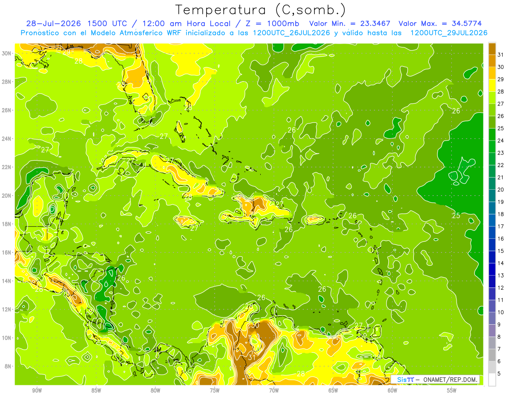512x396 pixels.
Task: Click the color scale label "18"
Action: point(501,214)
